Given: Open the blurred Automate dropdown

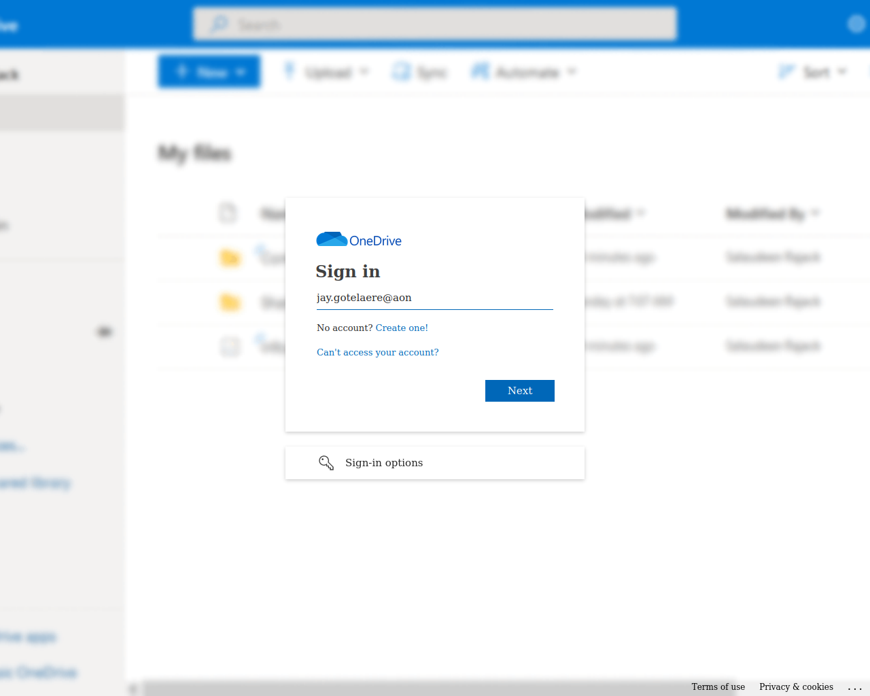Looking at the screenshot, I should coord(523,71).
